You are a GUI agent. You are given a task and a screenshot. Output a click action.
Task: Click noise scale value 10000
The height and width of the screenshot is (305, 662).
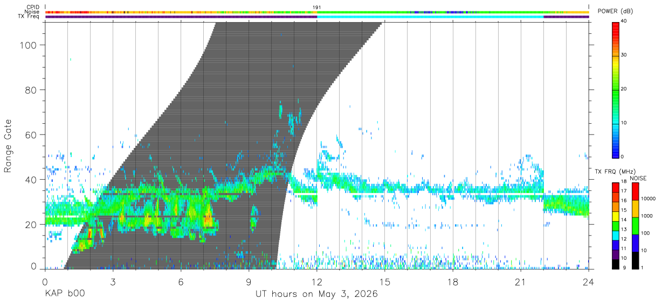point(647,199)
